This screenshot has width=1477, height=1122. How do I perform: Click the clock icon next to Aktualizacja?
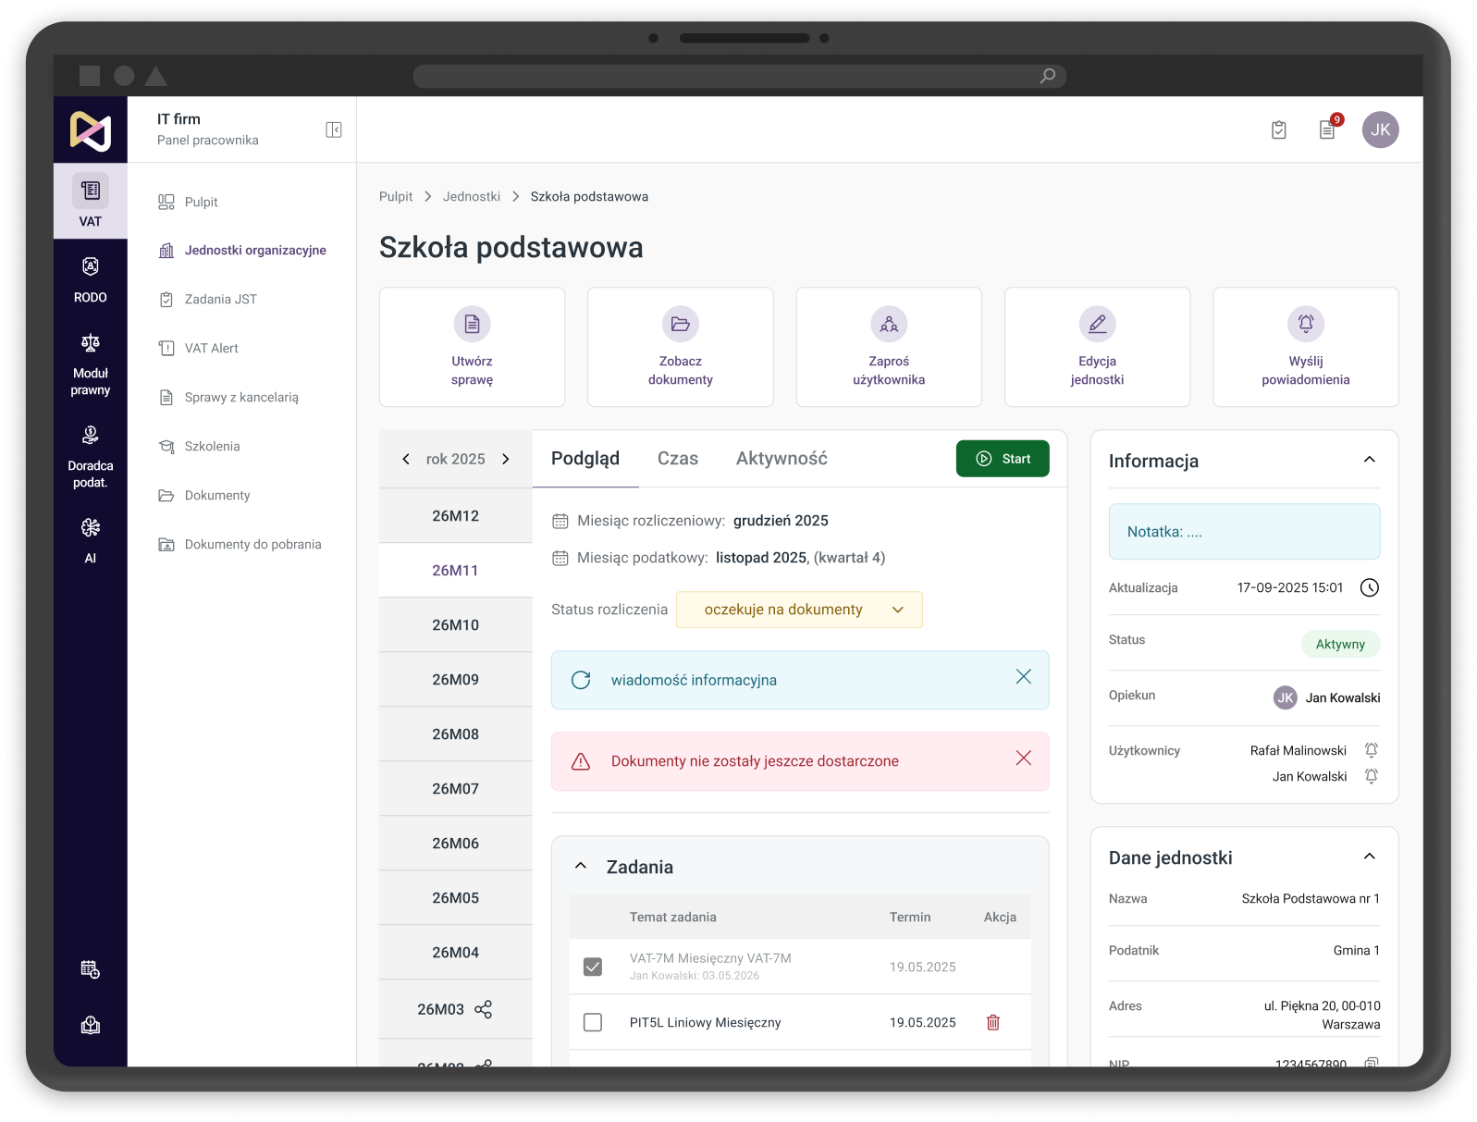tap(1370, 587)
